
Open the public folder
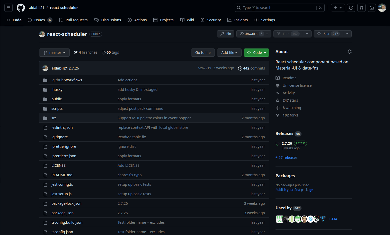[x=56, y=99]
